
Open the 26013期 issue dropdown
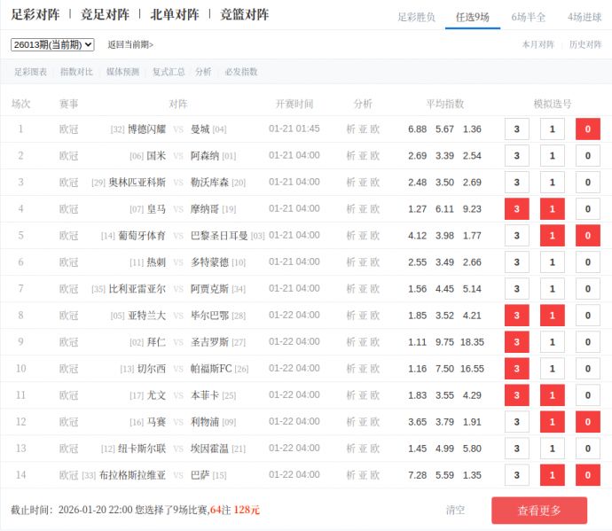[x=52, y=44]
